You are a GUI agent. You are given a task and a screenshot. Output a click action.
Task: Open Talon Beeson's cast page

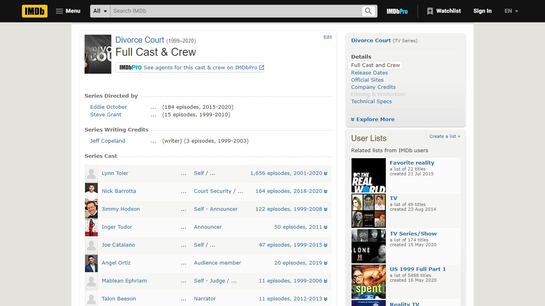pyautogui.click(x=119, y=299)
